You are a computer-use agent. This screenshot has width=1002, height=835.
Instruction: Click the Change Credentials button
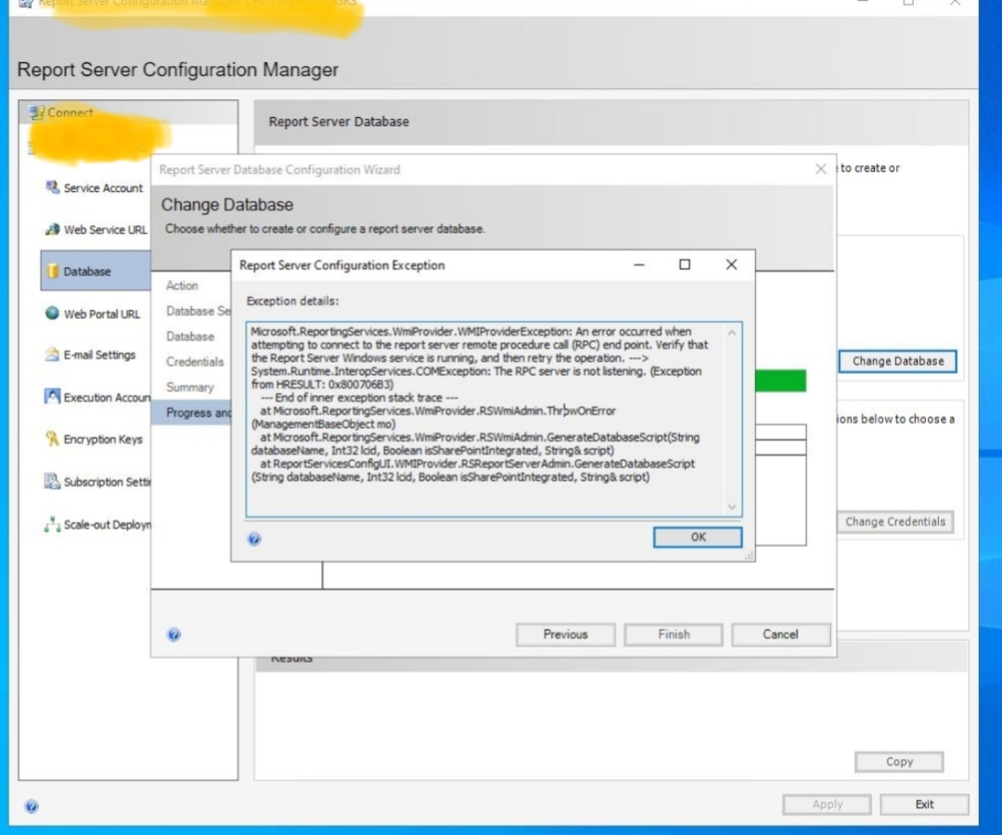click(x=895, y=522)
